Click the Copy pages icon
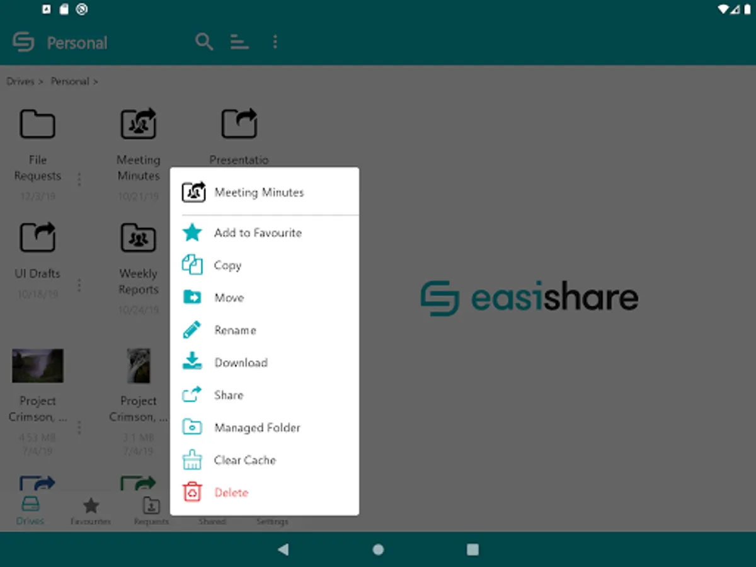The height and width of the screenshot is (567, 756). [192, 265]
